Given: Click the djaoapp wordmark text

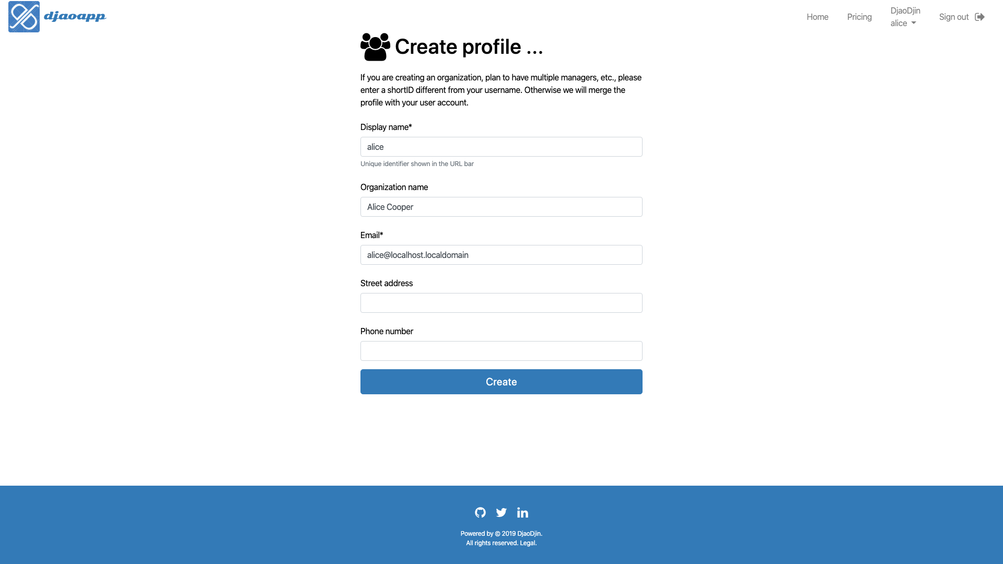Looking at the screenshot, I should click(x=75, y=16).
